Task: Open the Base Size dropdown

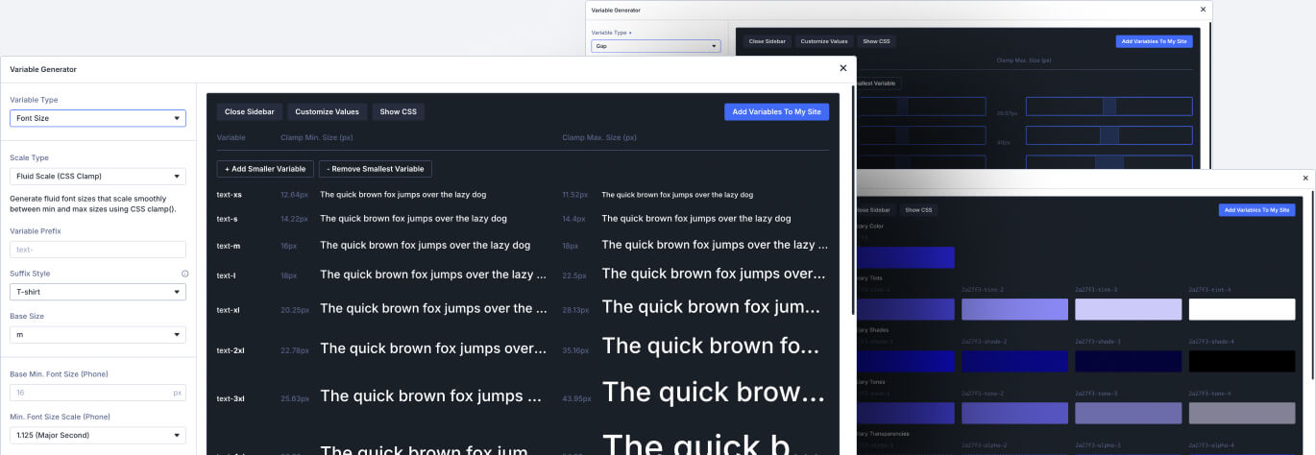Action: (98, 334)
